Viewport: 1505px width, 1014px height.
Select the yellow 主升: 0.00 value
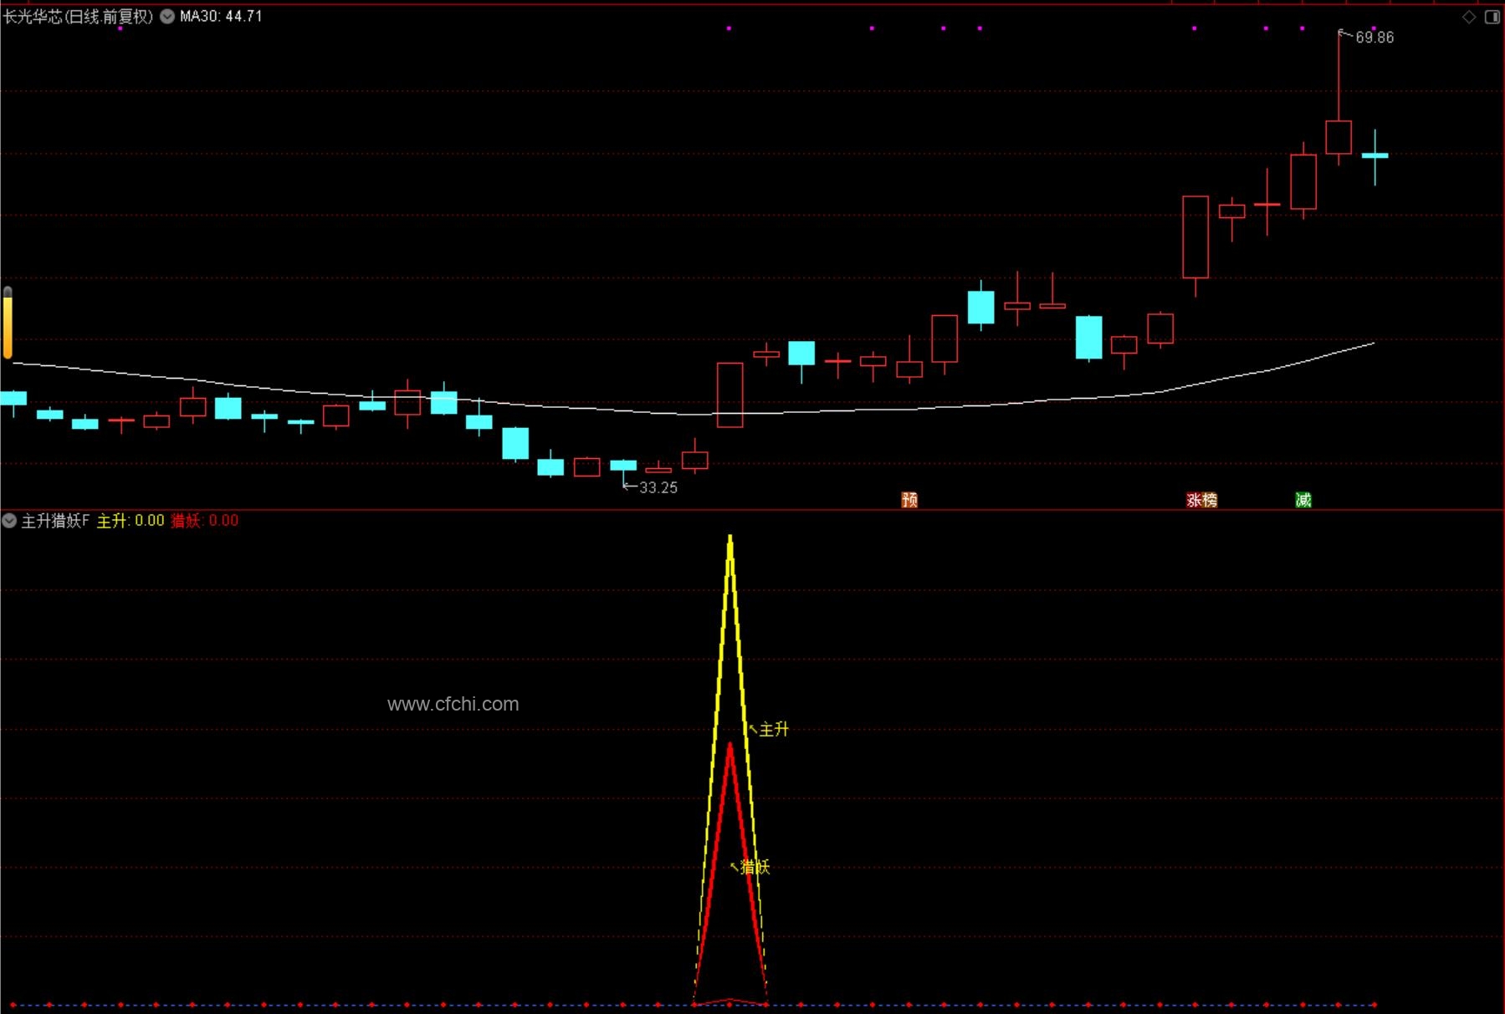coord(131,521)
